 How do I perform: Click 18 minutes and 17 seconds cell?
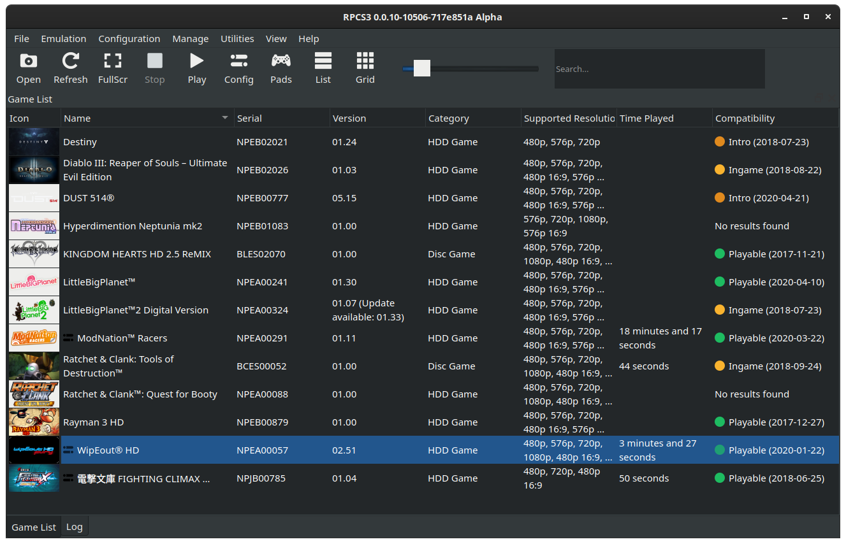[660, 338]
